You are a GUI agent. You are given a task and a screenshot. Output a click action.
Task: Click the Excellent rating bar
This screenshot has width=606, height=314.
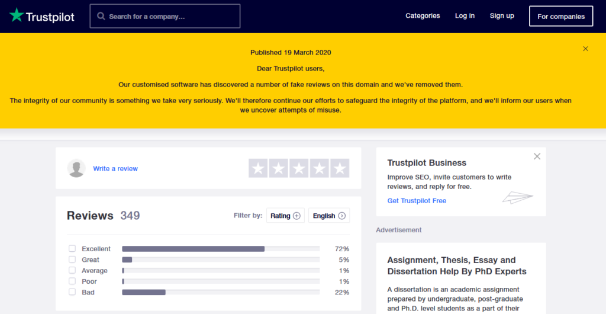pyautogui.click(x=221, y=249)
